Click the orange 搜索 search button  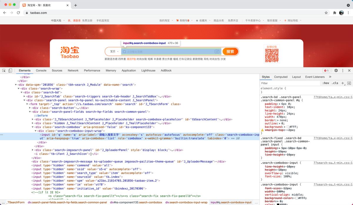(230, 52)
